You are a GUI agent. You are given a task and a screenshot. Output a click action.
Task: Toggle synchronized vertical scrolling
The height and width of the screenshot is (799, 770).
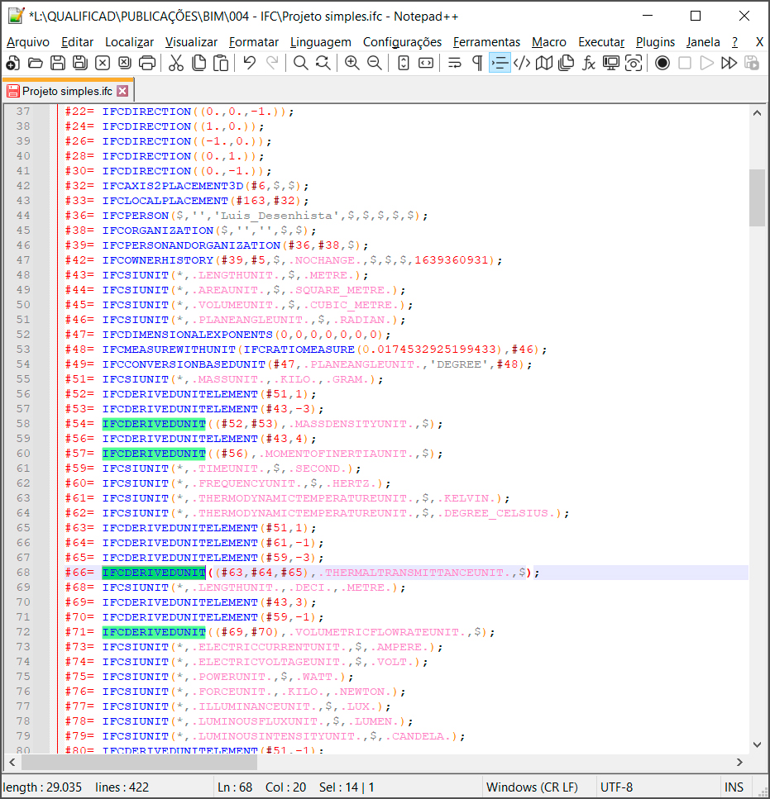click(x=404, y=63)
